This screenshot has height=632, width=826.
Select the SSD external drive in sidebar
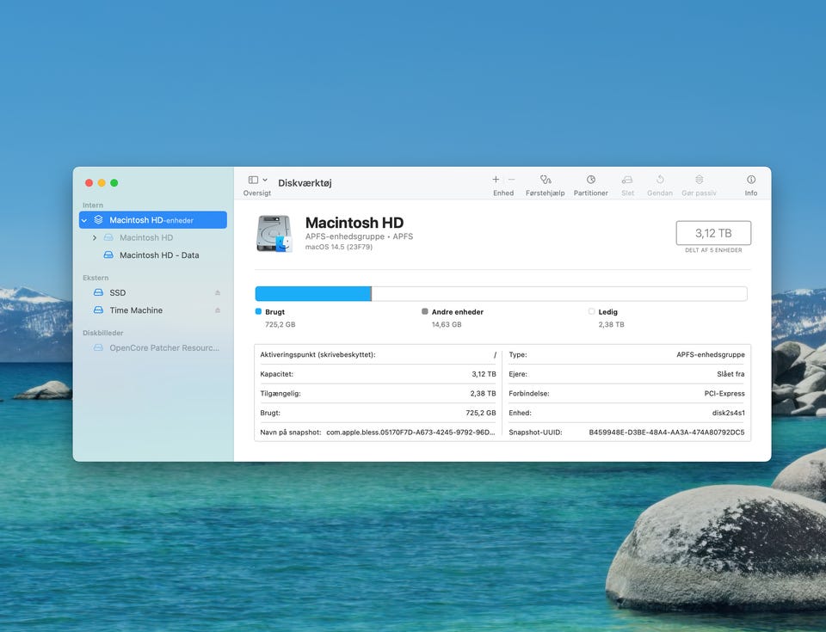pyautogui.click(x=117, y=293)
